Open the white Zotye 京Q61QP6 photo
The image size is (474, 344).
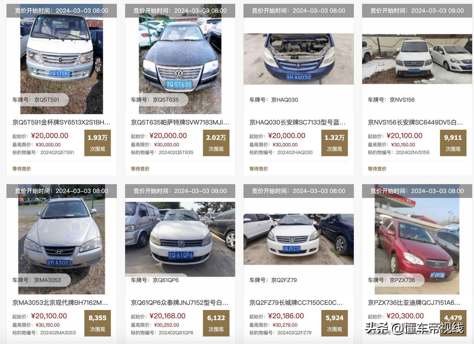180,239
